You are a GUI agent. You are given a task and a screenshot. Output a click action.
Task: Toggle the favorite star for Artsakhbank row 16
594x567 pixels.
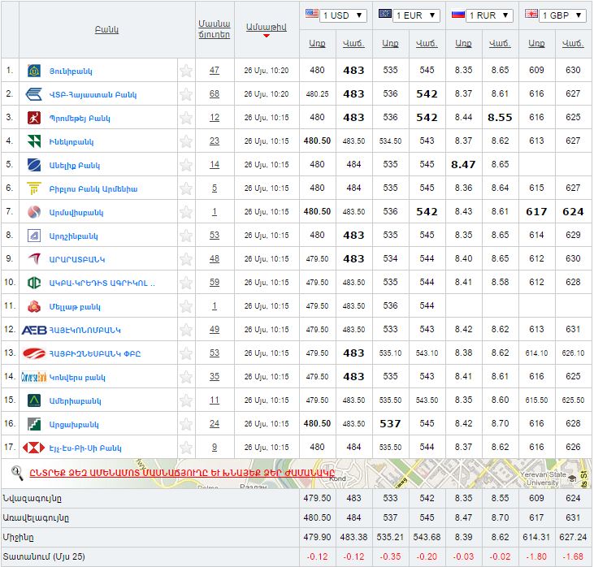coord(186,424)
